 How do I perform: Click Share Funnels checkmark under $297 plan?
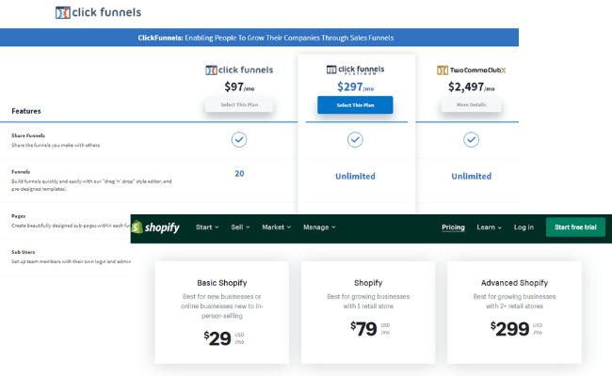(x=355, y=139)
